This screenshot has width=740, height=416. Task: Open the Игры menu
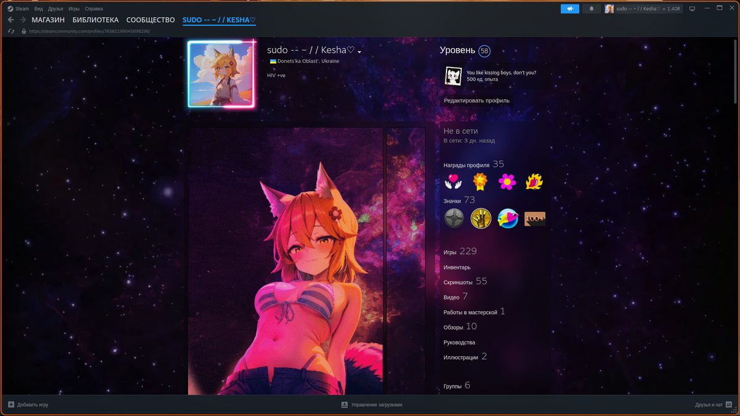click(x=74, y=9)
